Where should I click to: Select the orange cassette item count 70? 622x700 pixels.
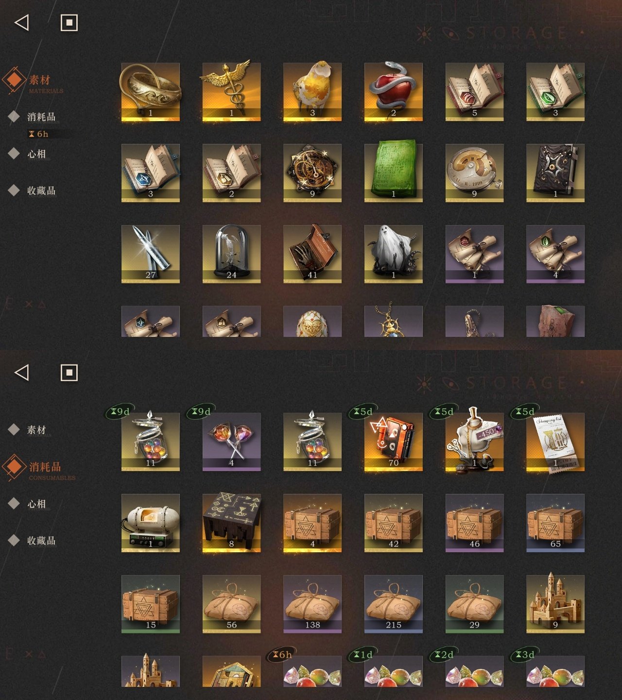394,442
